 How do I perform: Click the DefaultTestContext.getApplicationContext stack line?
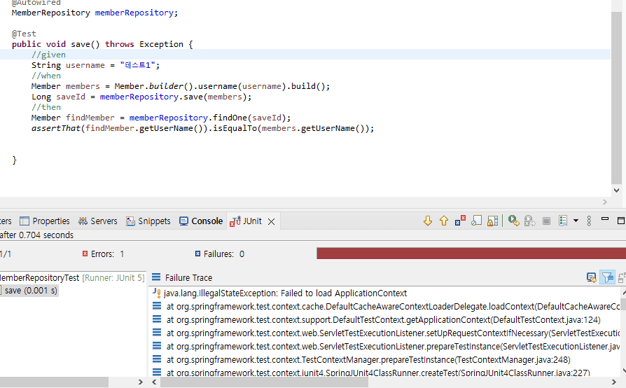tap(377, 320)
